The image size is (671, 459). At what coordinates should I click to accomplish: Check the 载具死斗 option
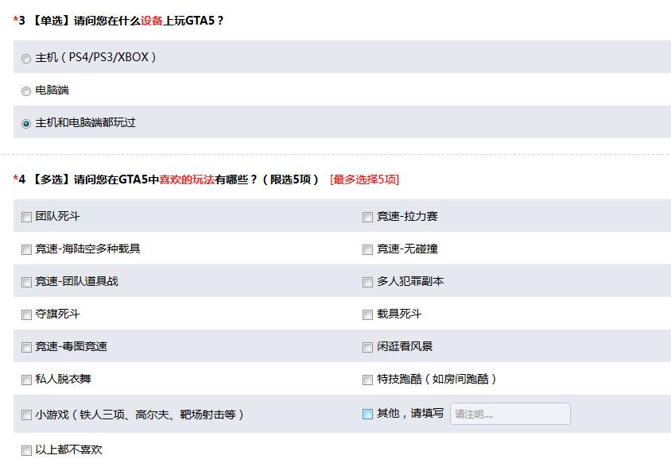pyautogui.click(x=366, y=314)
